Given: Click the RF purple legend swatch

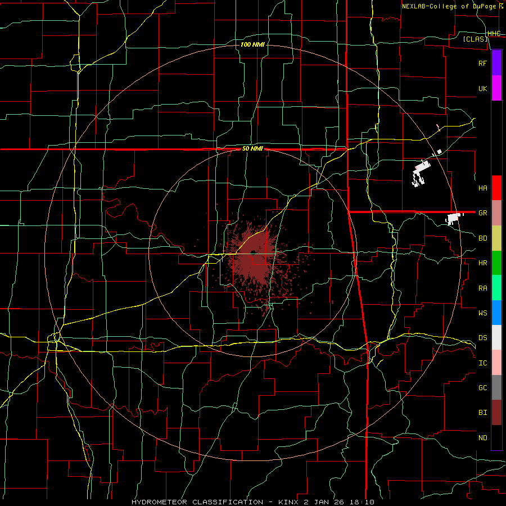Looking at the screenshot, I should 496,63.
